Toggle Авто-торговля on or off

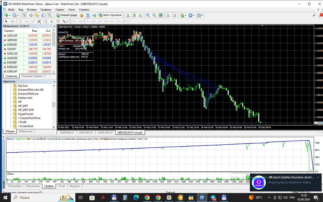(x=110, y=15)
